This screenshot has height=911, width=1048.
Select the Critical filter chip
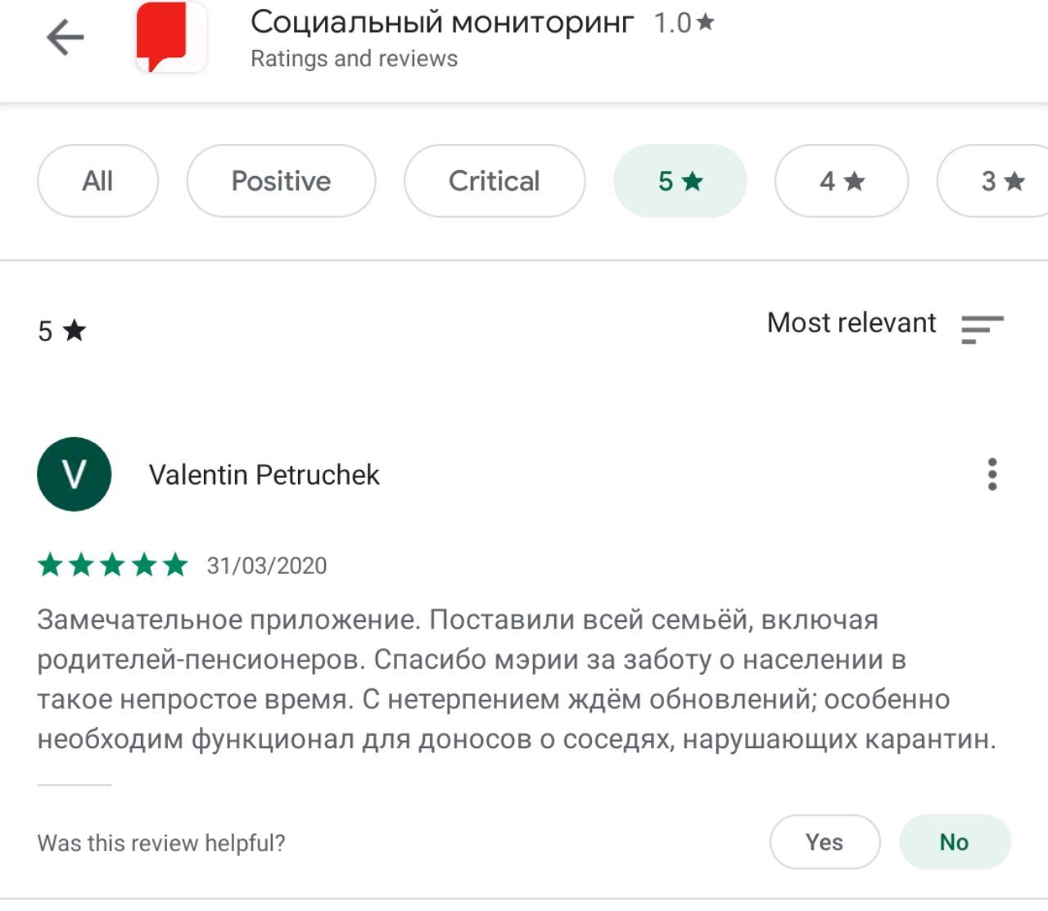click(x=495, y=181)
